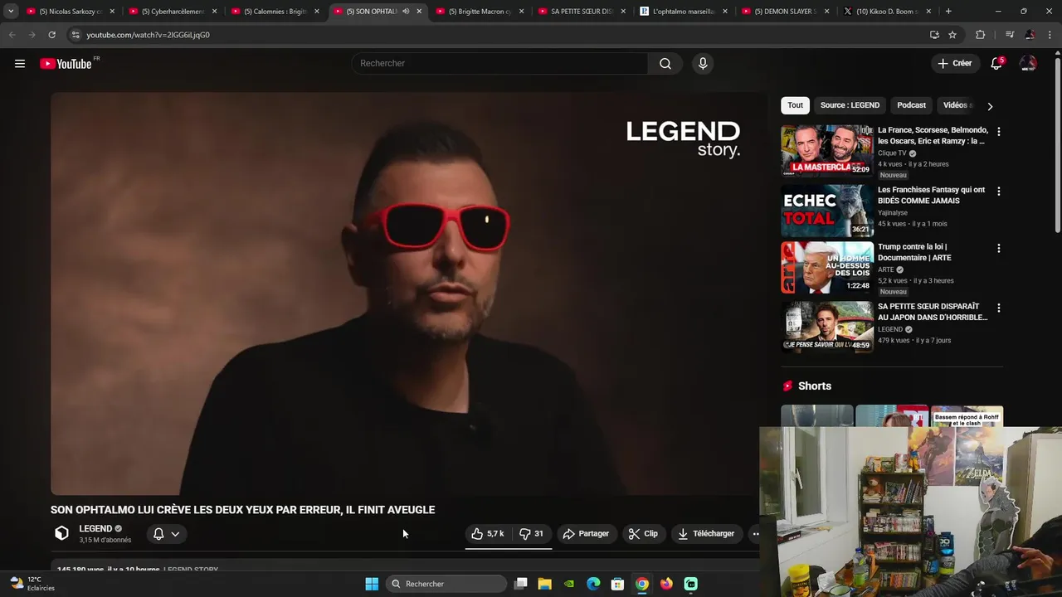Start voice search with the microphone
The width and height of the screenshot is (1062, 597).
pos(703,64)
